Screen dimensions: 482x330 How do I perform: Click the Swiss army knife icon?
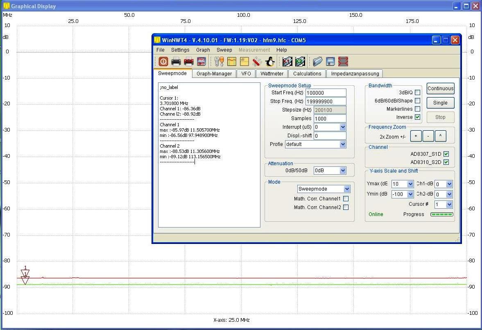click(x=257, y=61)
